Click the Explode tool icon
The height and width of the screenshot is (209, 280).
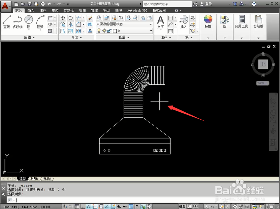click(90, 24)
